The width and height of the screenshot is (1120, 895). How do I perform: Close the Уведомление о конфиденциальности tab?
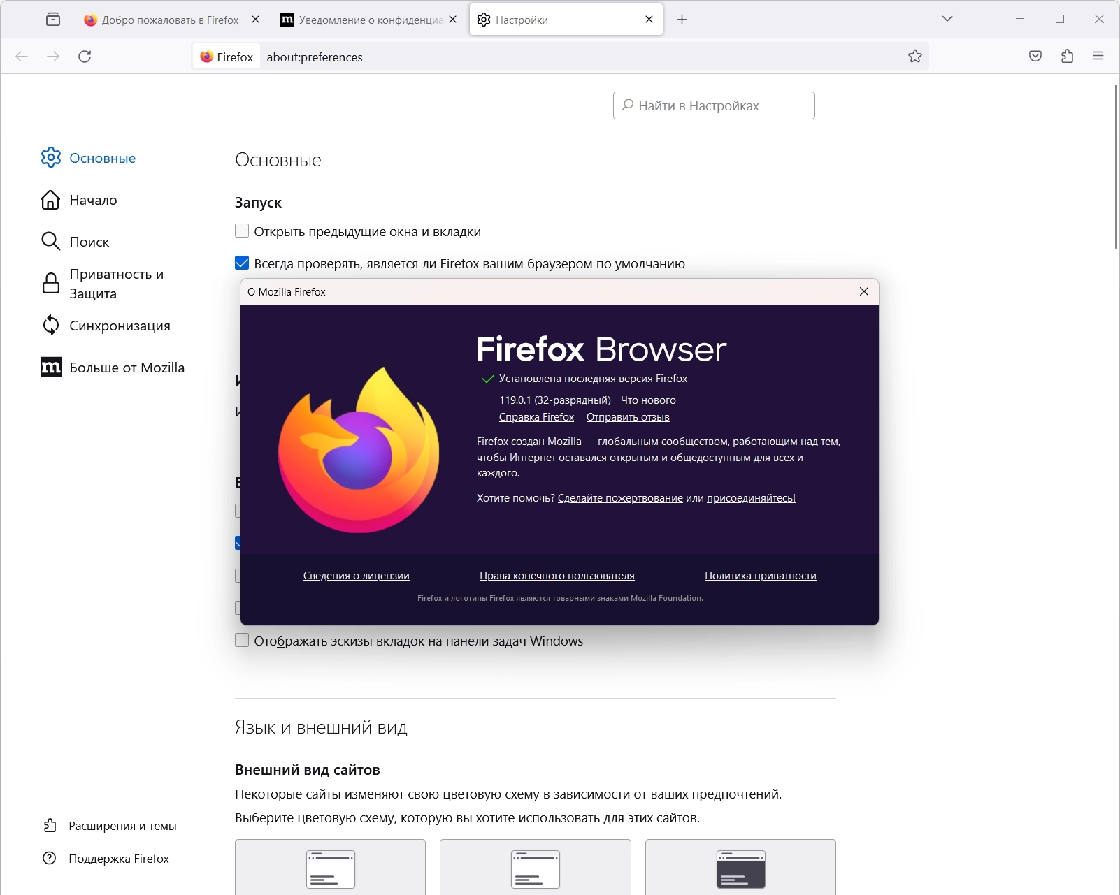click(453, 20)
